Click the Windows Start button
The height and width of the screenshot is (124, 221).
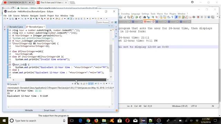4,121
